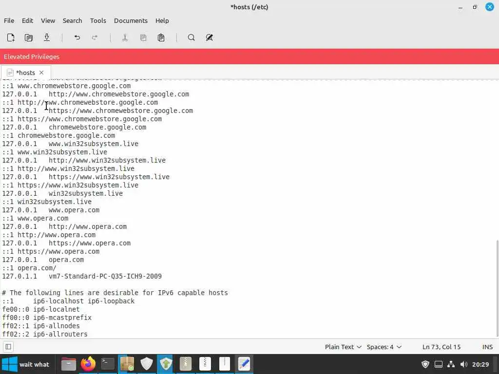Save the hosts file via toolbar

47,37
